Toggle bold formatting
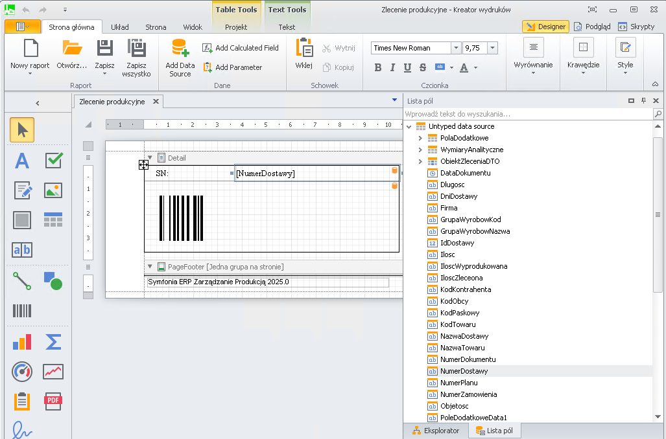This screenshot has width=666, height=439. 377,67
